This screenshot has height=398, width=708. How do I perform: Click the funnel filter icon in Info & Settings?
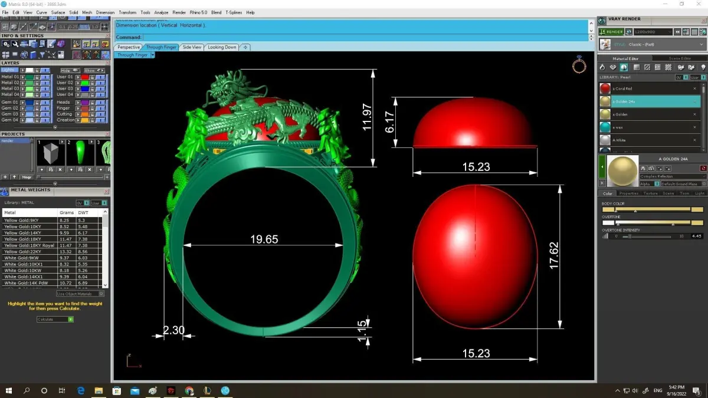click(42, 55)
